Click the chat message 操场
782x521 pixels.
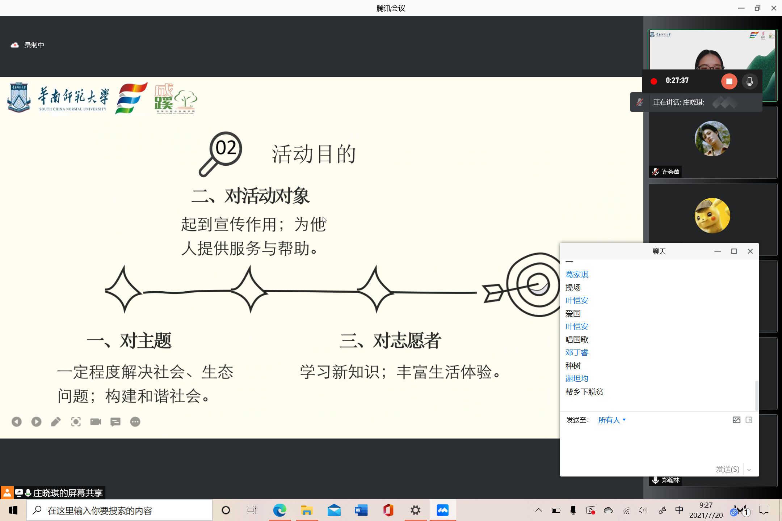573,288
